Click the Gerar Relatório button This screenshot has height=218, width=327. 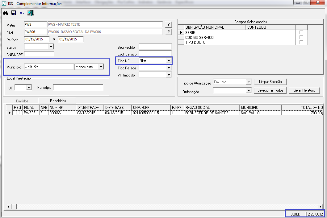(304, 90)
